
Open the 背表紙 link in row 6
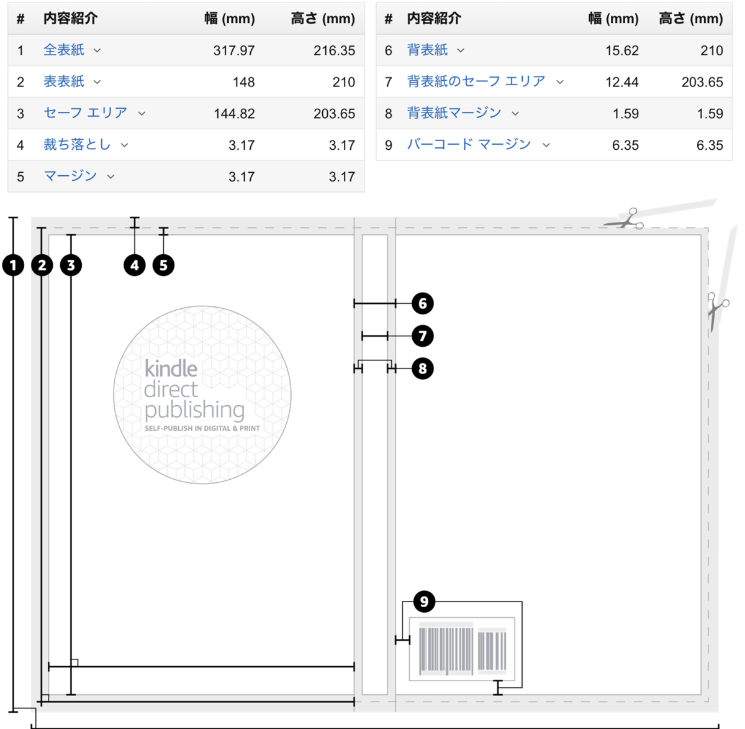[427, 50]
